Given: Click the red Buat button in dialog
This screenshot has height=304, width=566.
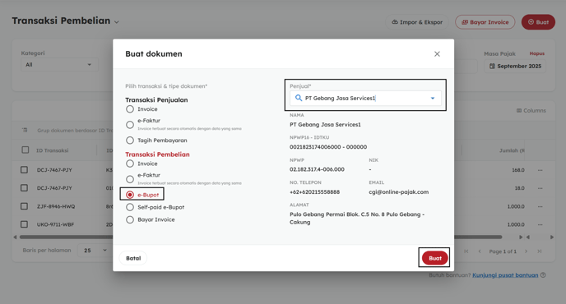Looking at the screenshot, I should pyautogui.click(x=435, y=258).
